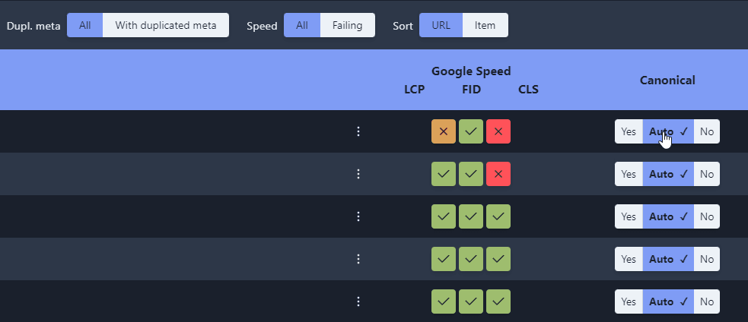Click the green LCP check icon in fifth row
Image resolution: width=748 pixels, height=322 pixels.
click(444, 301)
